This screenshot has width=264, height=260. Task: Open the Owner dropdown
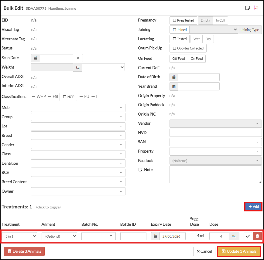(x=78, y=191)
